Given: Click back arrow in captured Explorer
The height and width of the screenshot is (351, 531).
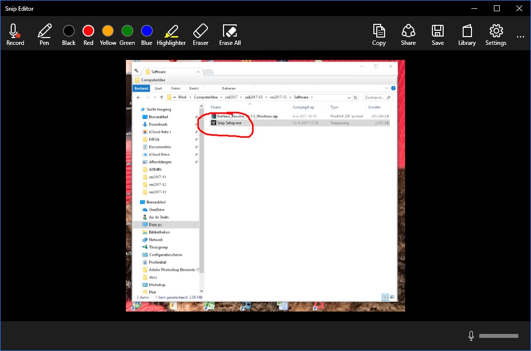Looking at the screenshot, I should coord(139,97).
